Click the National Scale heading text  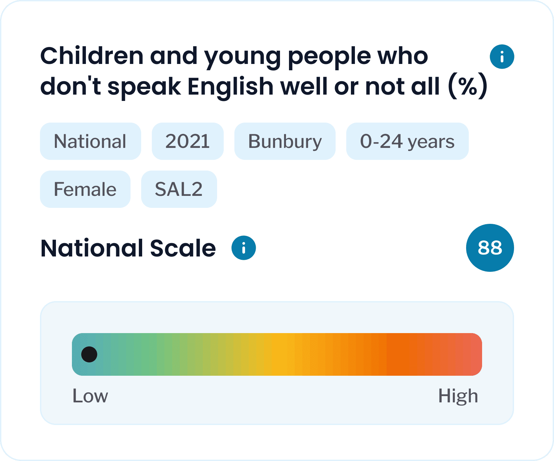128,248
